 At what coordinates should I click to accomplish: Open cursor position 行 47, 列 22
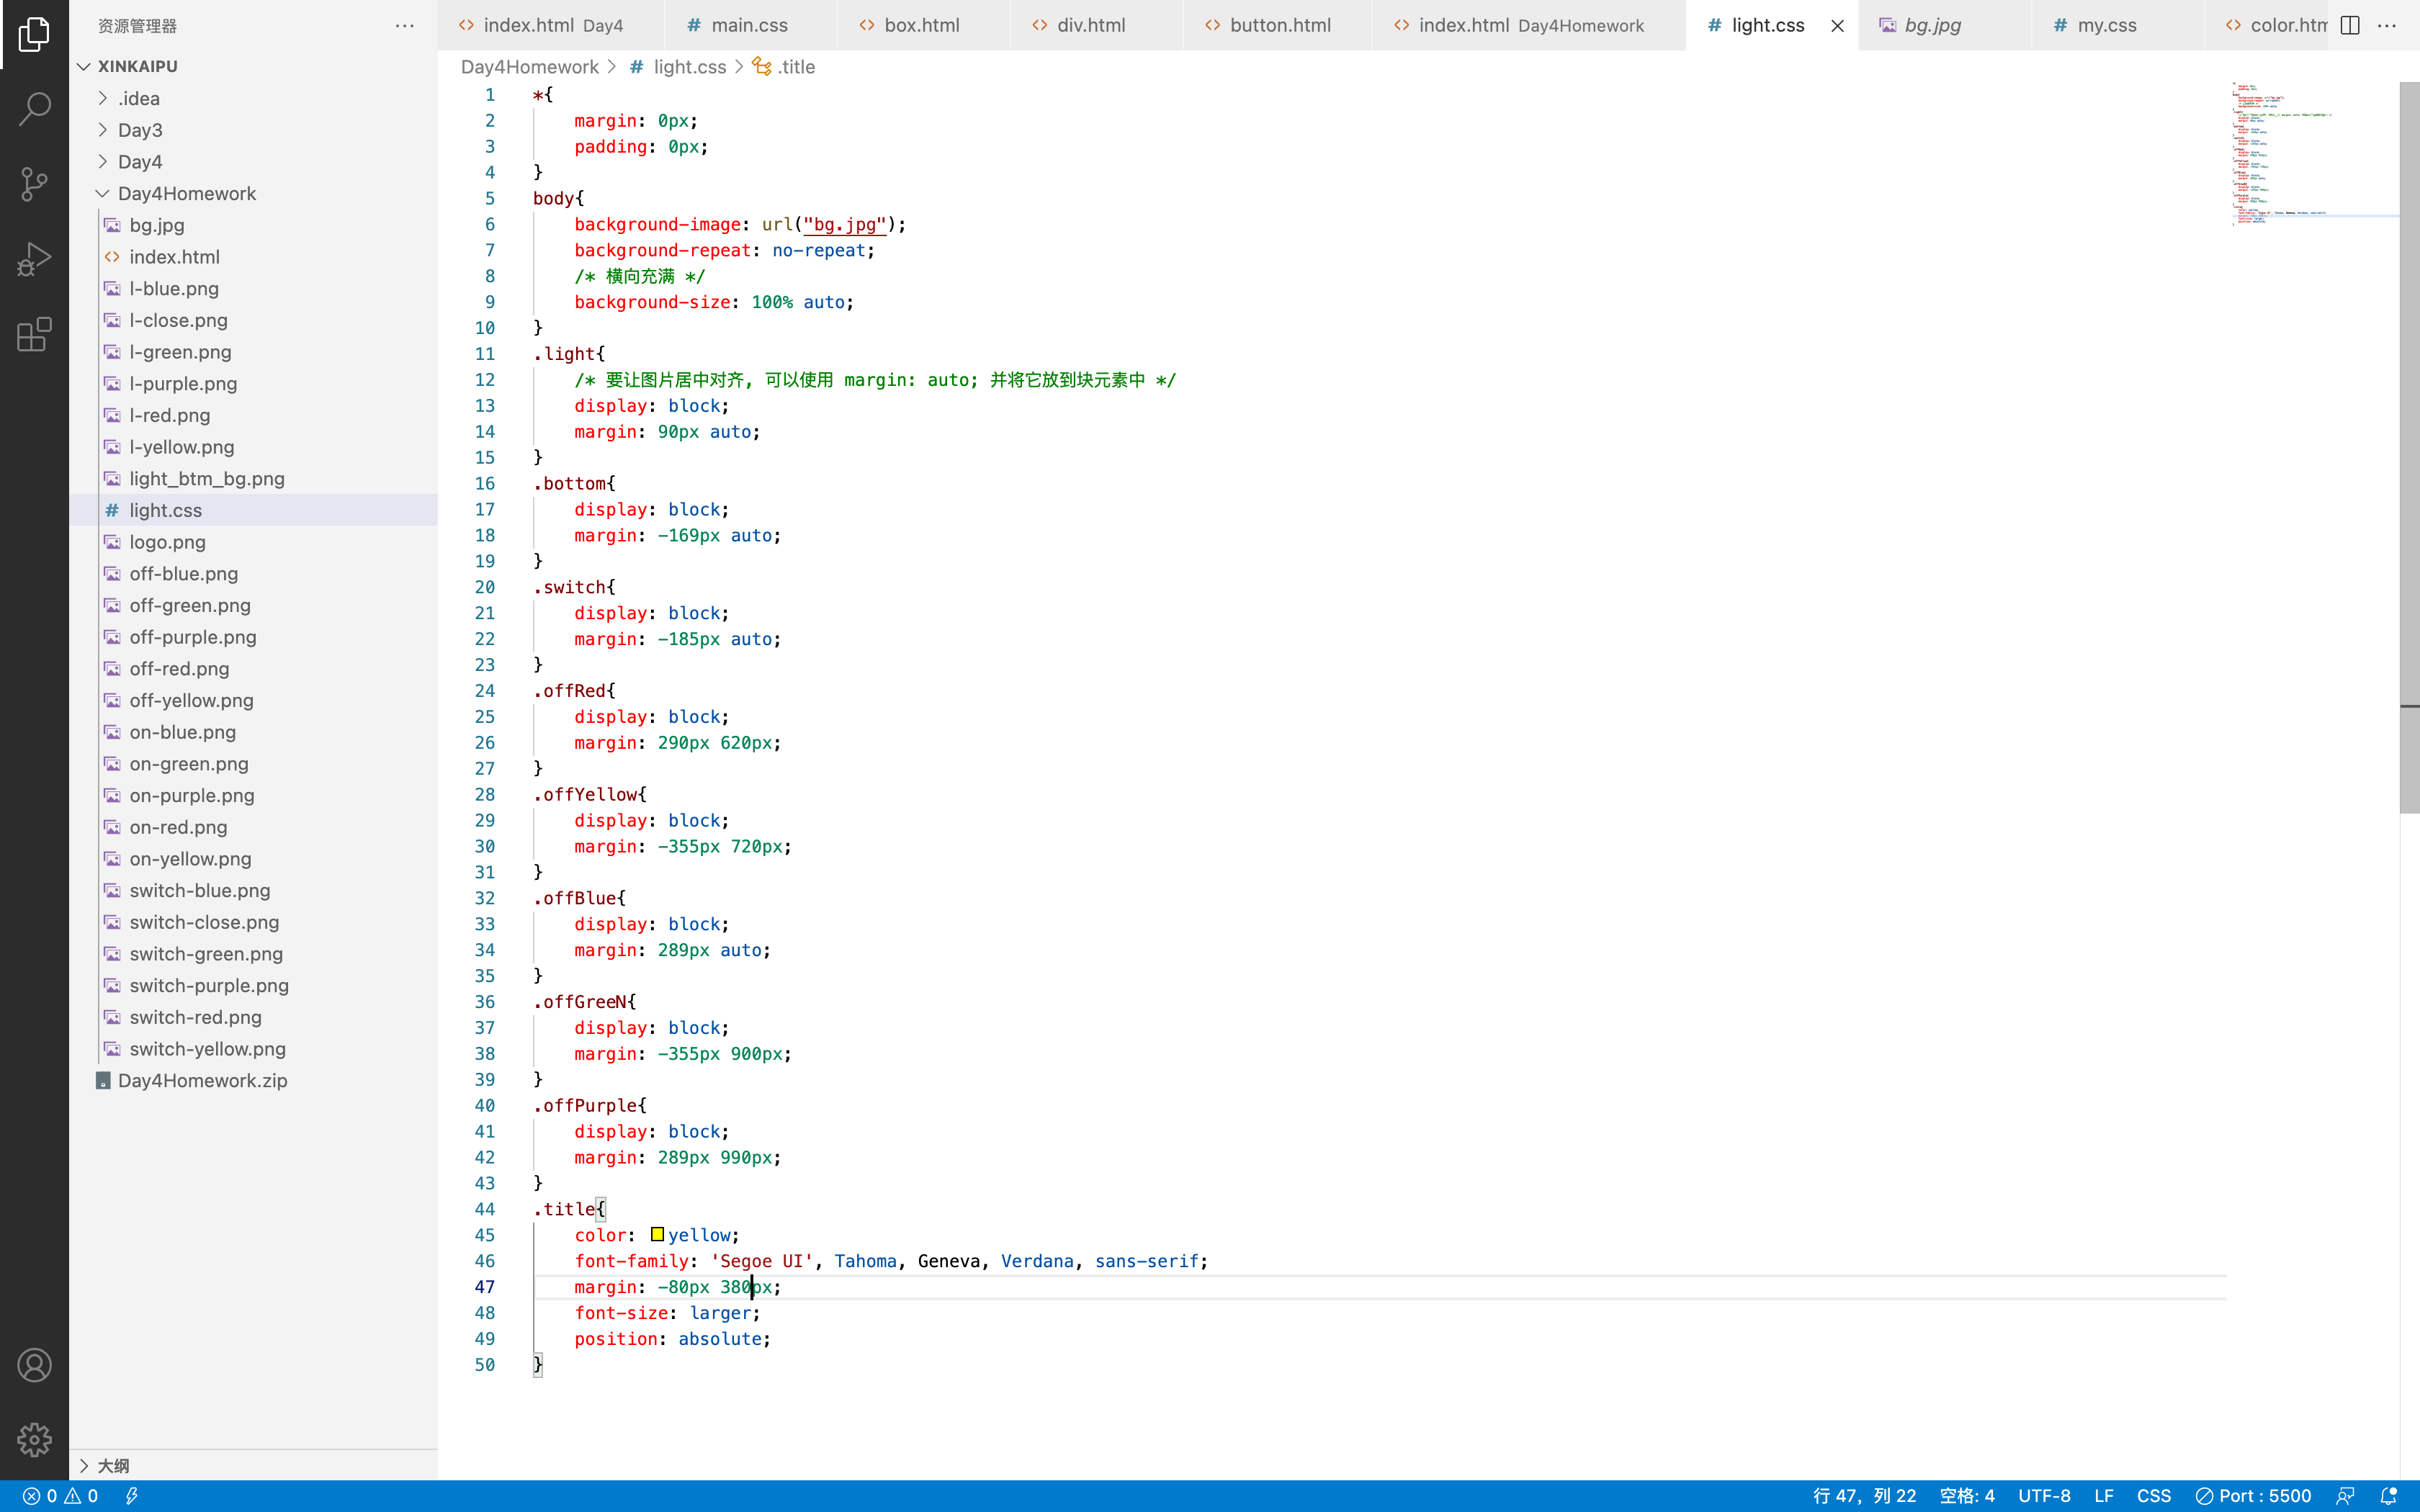click(1865, 1496)
